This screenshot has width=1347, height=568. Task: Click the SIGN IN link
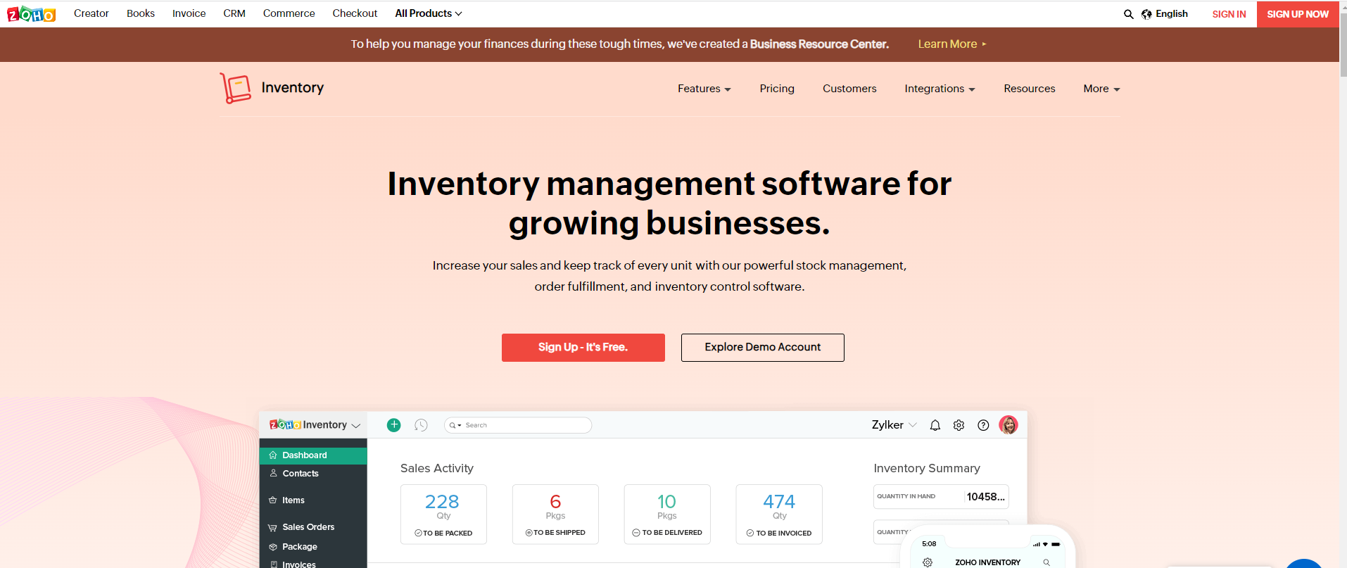tap(1229, 14)
